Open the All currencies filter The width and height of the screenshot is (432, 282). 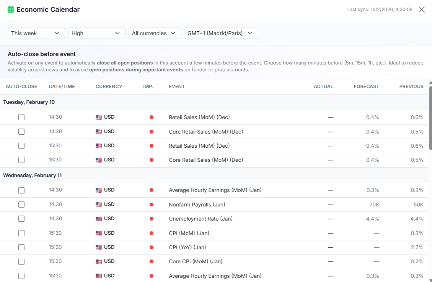click(x=155, y=33)
